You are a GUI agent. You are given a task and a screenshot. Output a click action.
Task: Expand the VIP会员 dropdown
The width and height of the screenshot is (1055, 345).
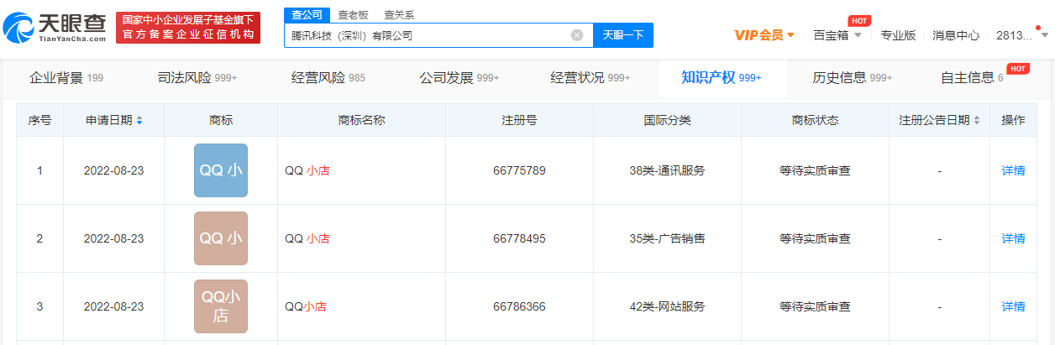764,35
